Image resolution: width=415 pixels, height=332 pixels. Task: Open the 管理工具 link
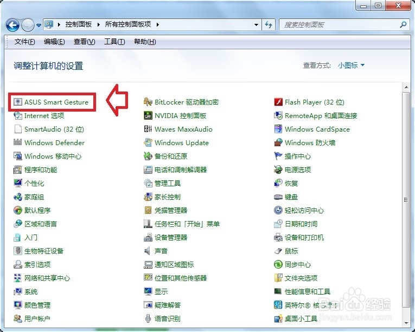168,183
